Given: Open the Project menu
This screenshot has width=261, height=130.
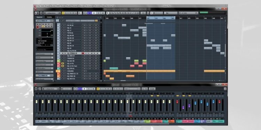Looking at the screenshot, I should point(47,6).
